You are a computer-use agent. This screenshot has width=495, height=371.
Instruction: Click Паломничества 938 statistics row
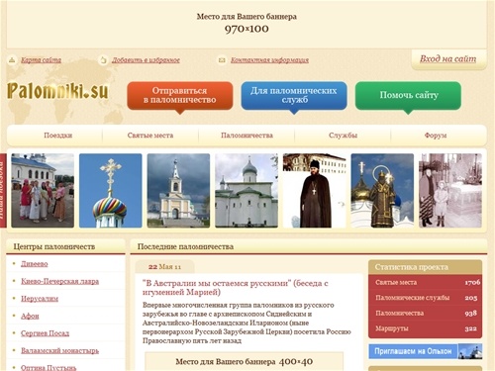pos(425,313)
